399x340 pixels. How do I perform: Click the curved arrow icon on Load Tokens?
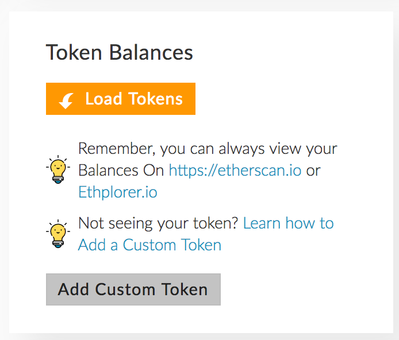[66, 101]
